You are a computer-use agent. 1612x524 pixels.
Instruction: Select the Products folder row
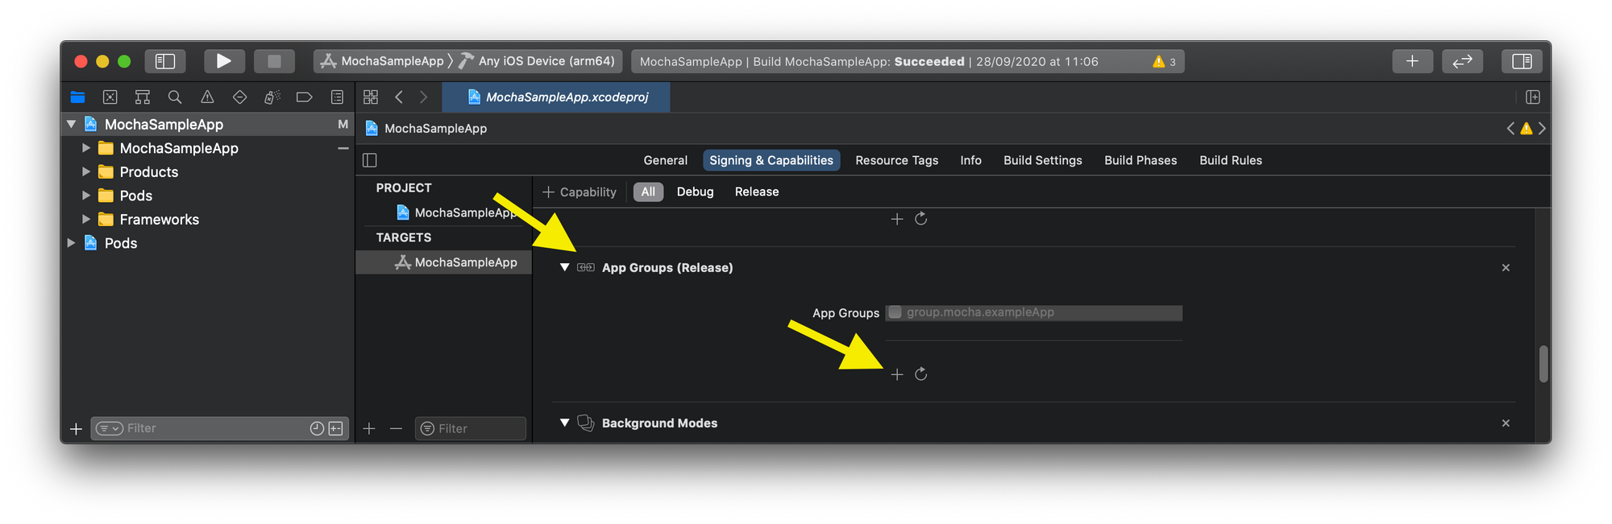[x=208, y=171]
